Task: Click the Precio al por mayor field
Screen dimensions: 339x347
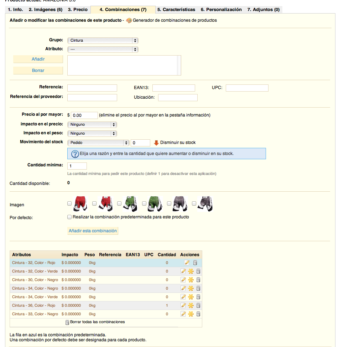Action: [84, 115]
